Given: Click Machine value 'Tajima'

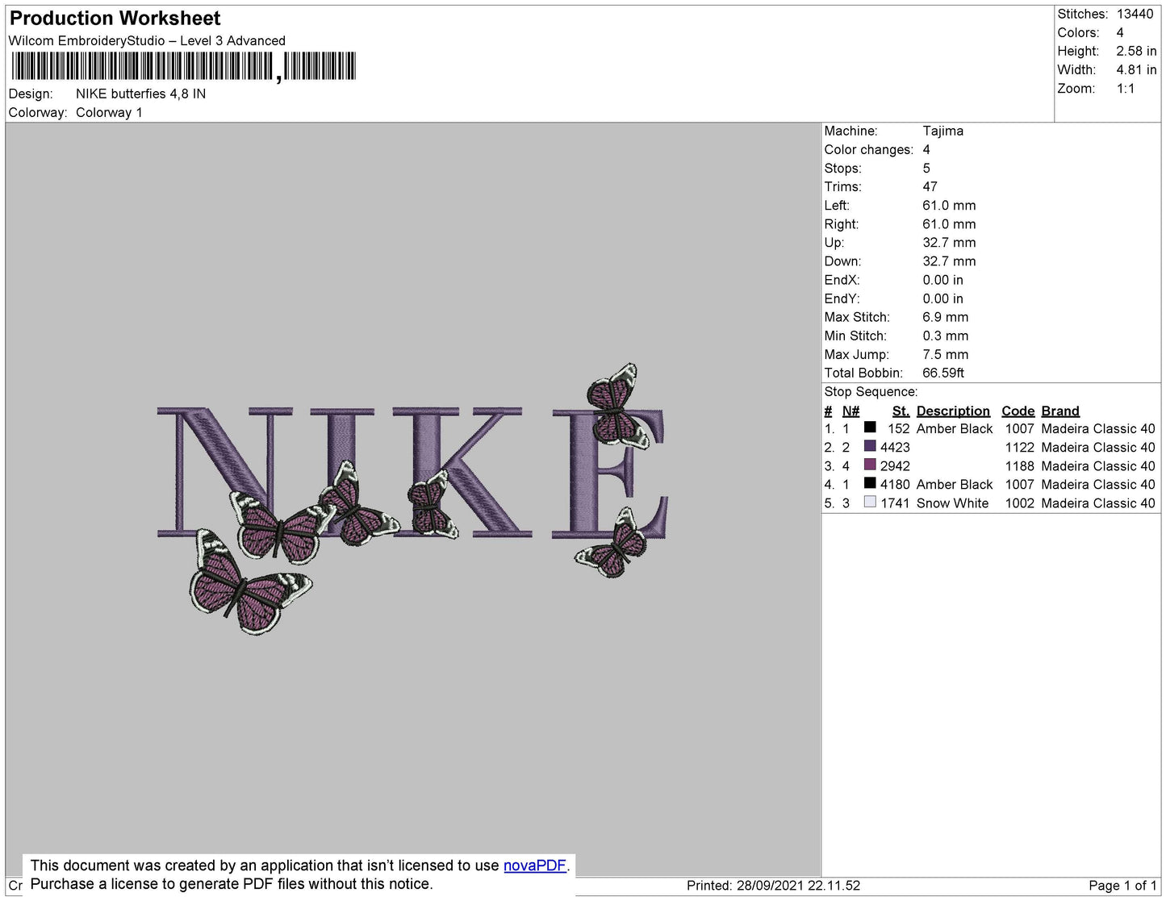Looking at the screenshot, I should 942,131.
